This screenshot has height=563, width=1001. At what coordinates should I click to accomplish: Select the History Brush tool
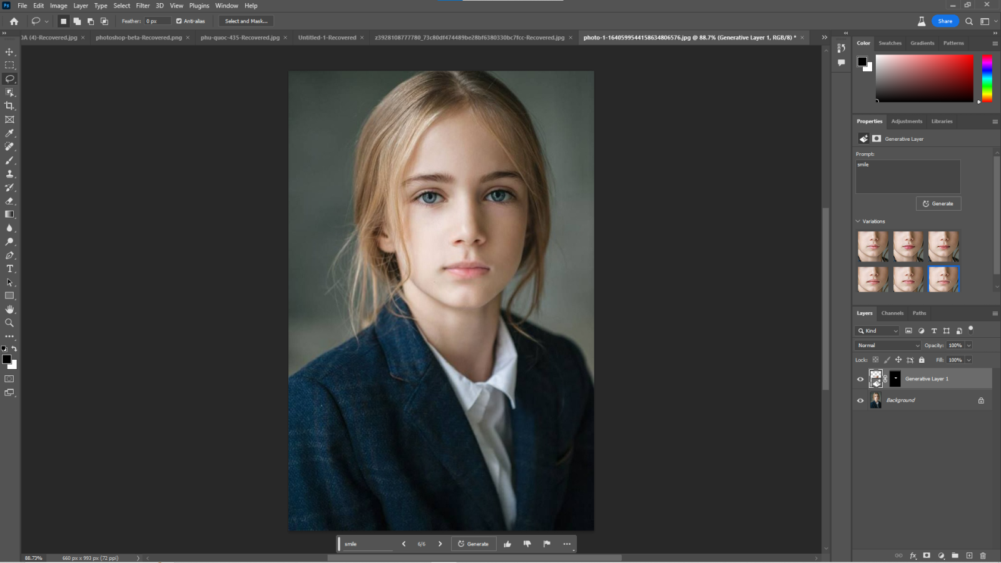pos(9,187)
